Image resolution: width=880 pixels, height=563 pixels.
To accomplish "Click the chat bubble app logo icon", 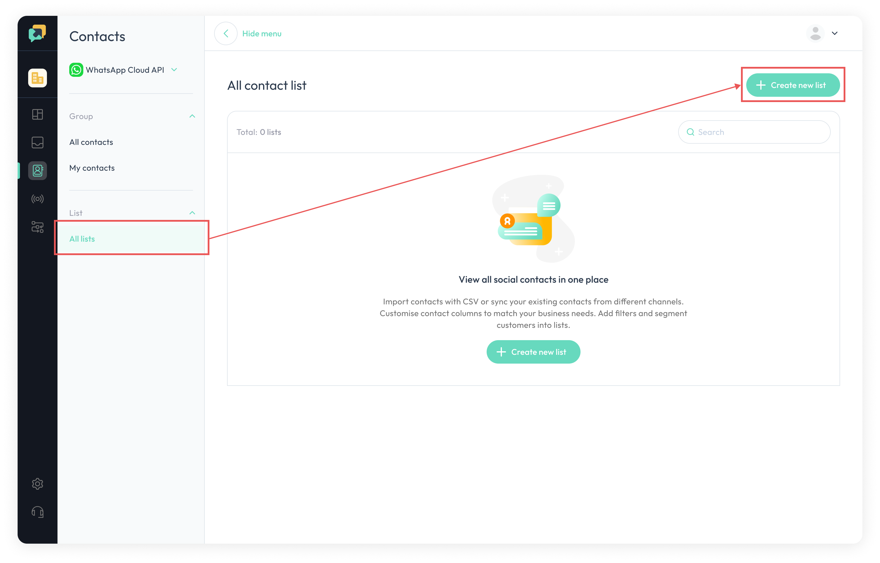I will click(37, 33).
